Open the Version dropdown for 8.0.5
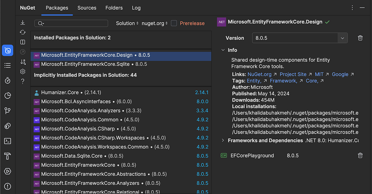This screenshot has width=372, height=194. (342, 37)
